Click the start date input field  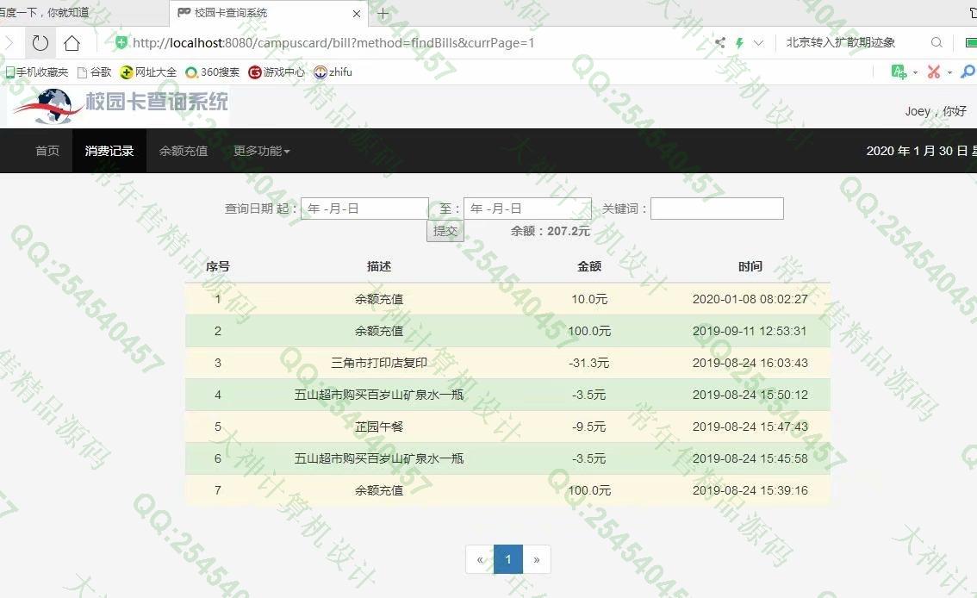point(364,209)
